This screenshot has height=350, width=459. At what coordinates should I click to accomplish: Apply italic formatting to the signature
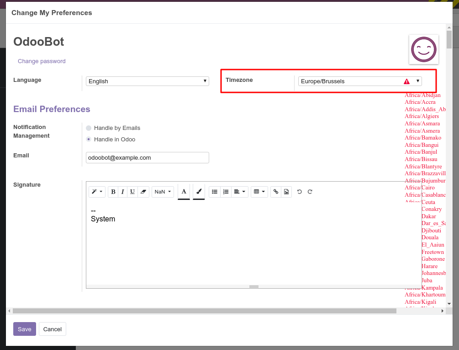click(122, 192)
